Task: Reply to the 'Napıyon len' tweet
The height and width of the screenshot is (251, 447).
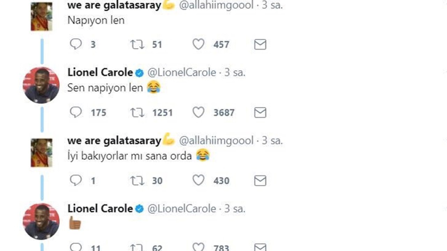Action: pyautogui.click(x=76, y=44)
